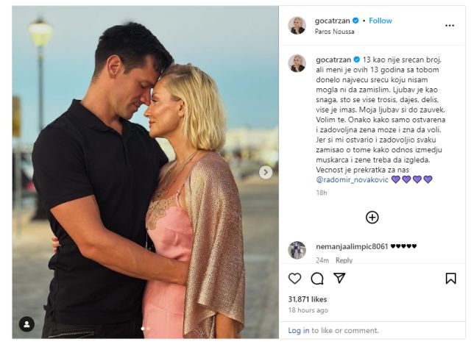The height and width of the screenshot is (347, 471).
Task: Open gocatrzan's avatar in the post header
Action: [x=297, y=26]
